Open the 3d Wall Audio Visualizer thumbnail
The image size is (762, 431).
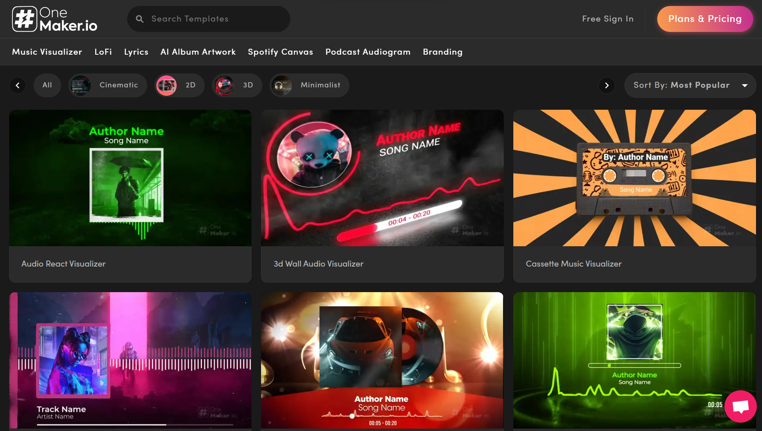(x=382, y=178)
